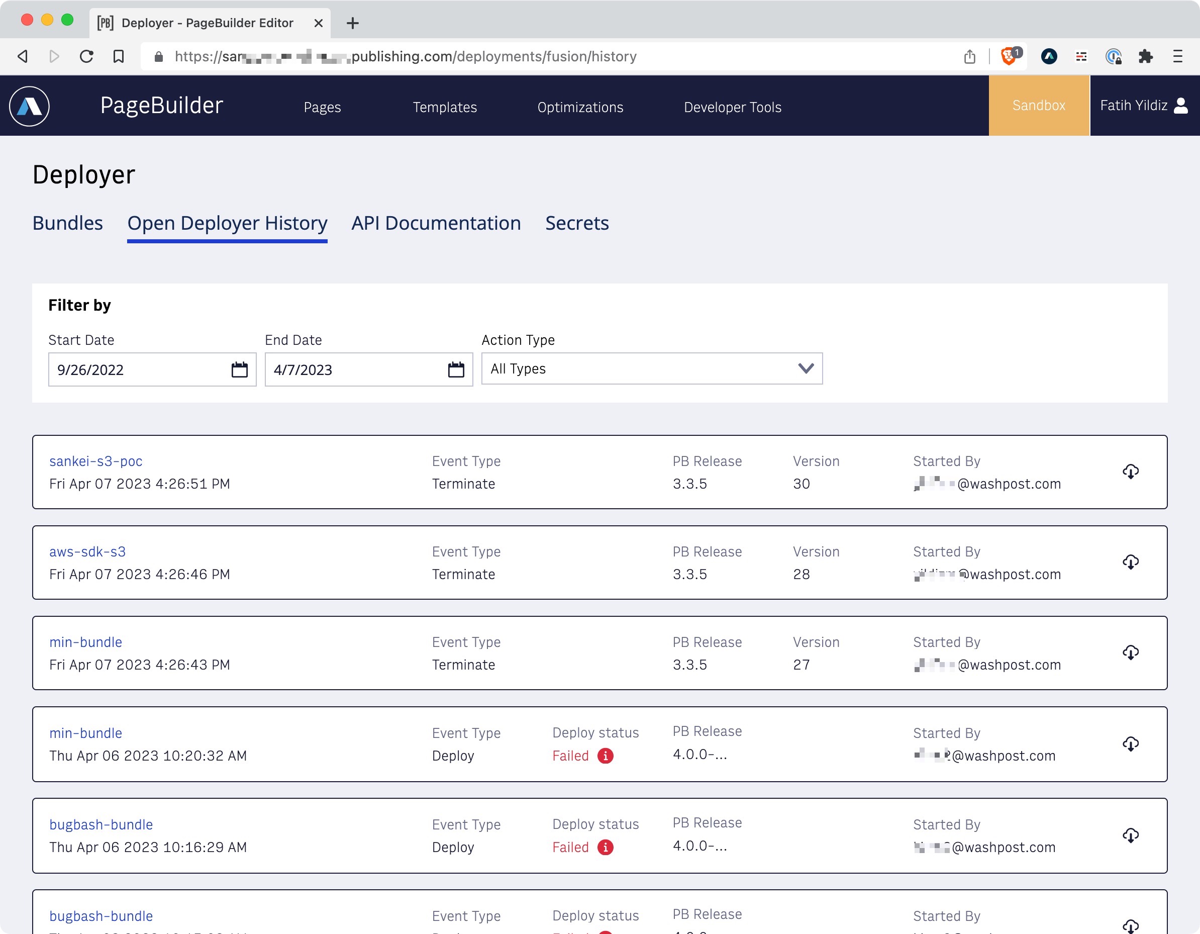Screen dimensions: 1200x934
Task: Open the aws-sdk-s3 bundle link
Action: click(87, 551)
